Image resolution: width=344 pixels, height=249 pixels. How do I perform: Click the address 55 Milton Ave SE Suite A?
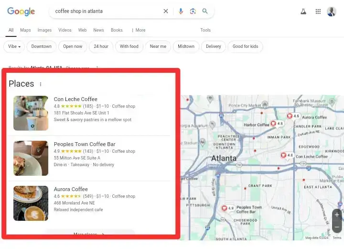77,158
